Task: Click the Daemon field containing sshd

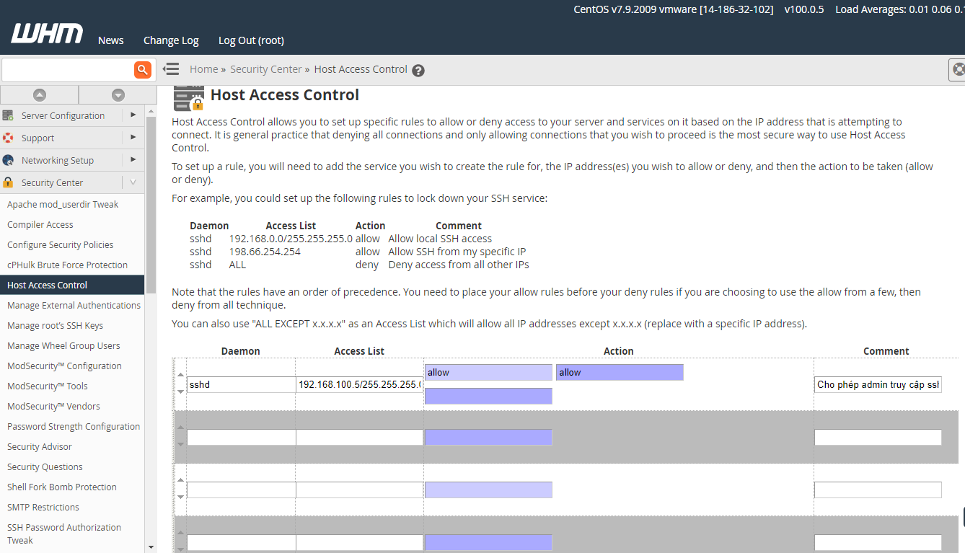Action: click(x=240, y=385)
